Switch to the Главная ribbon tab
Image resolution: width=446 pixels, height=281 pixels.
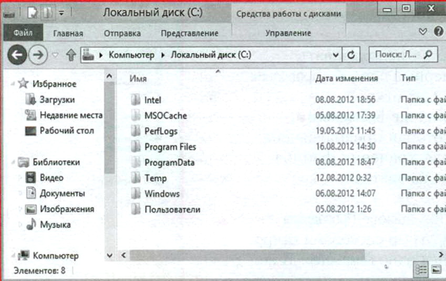click(x=68, y=33)
